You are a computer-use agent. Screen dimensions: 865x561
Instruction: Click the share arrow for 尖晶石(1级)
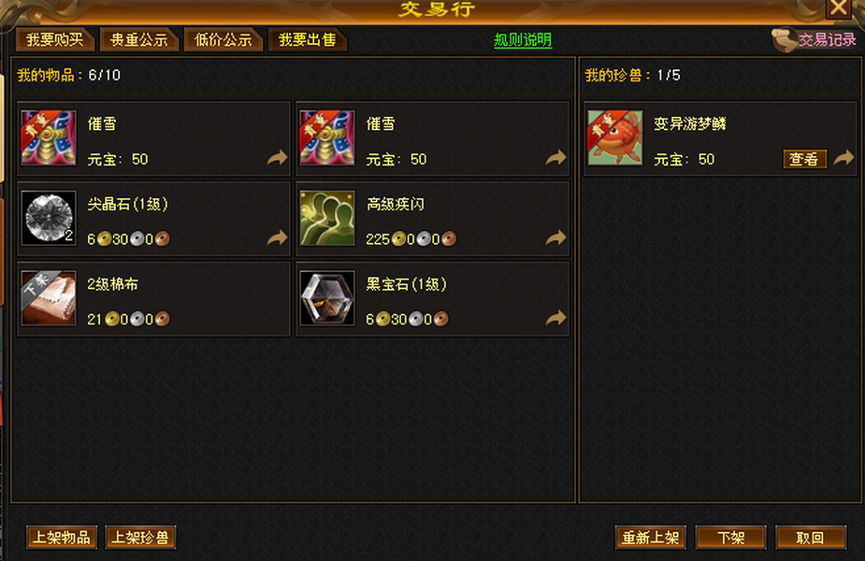tap(278, 237)
